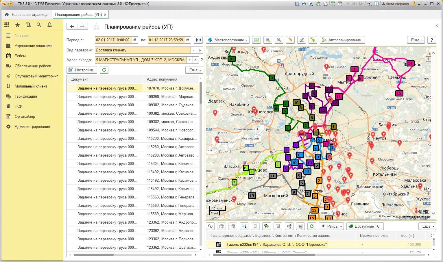Open the Местоположение dropdown
Image resolution: width=443 pixels, height=262 pixels.
point(228,40)
